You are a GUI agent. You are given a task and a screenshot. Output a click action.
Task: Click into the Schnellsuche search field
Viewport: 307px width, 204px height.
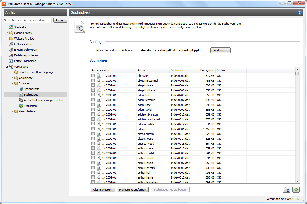tap(28, 20)
